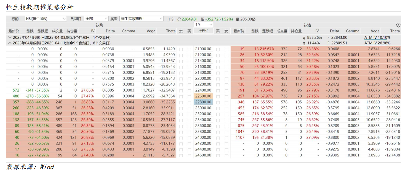Click the put-side 持仓量 column header
This screenshot has height=174, width=406.
[x=296, y=31]
